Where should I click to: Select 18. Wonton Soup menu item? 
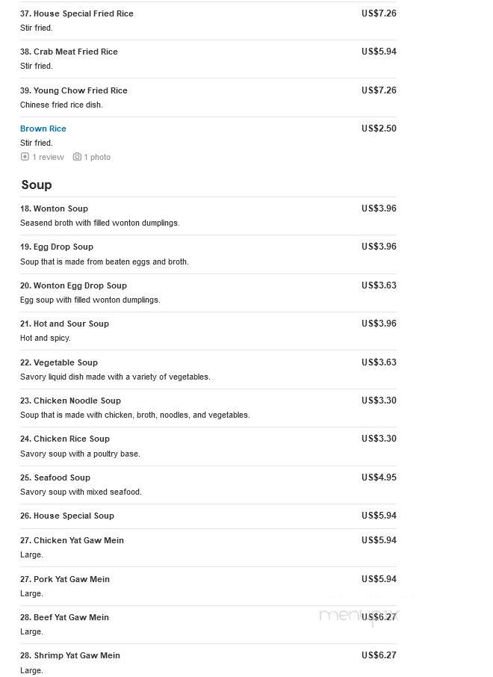54,208
